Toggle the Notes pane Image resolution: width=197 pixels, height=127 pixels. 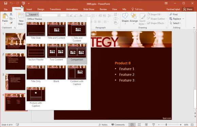103,125
